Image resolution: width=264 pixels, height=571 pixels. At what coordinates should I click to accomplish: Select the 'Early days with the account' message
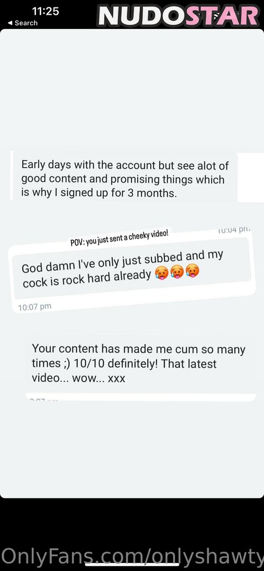(x=125, y=180)
